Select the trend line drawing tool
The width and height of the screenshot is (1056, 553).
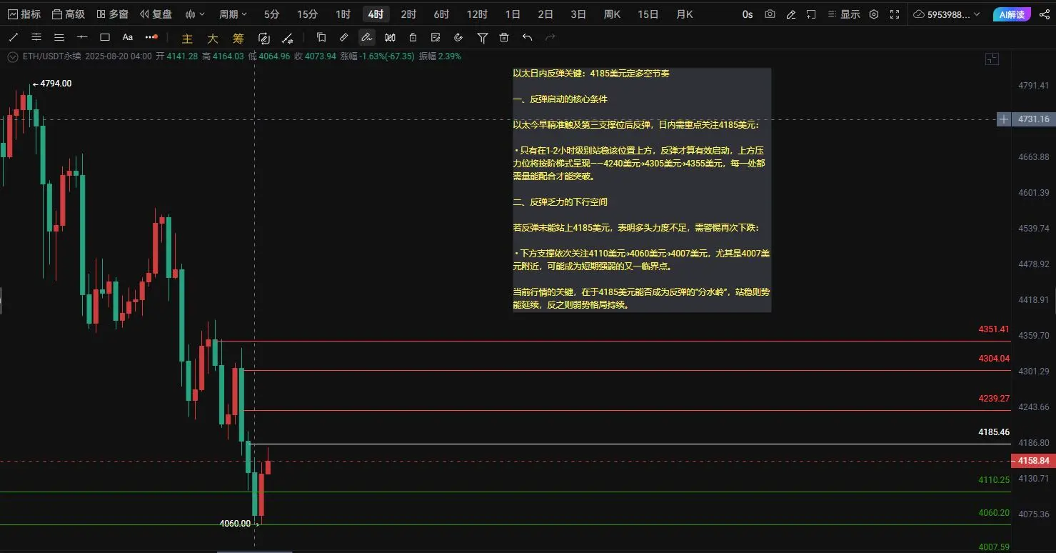click(x=14, y=37)
